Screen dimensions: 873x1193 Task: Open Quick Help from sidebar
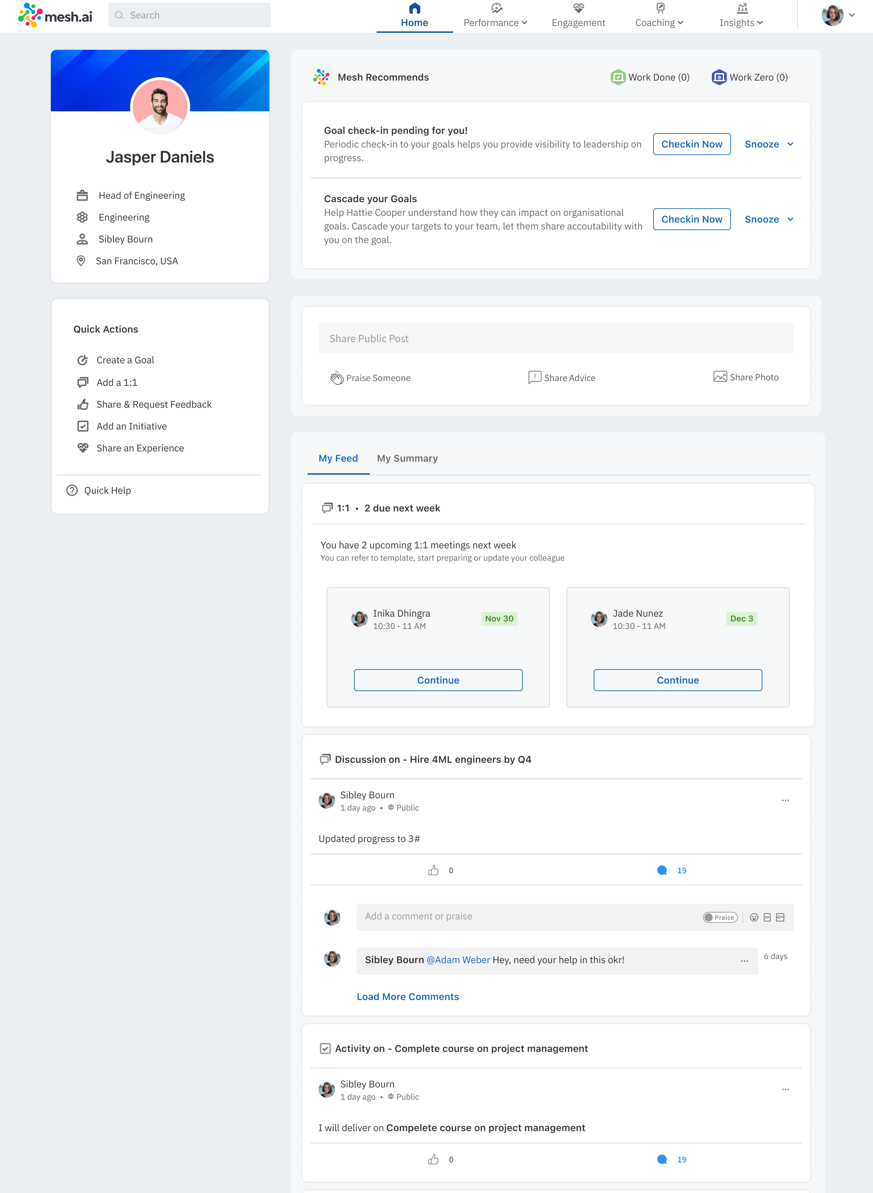[107, 490]
